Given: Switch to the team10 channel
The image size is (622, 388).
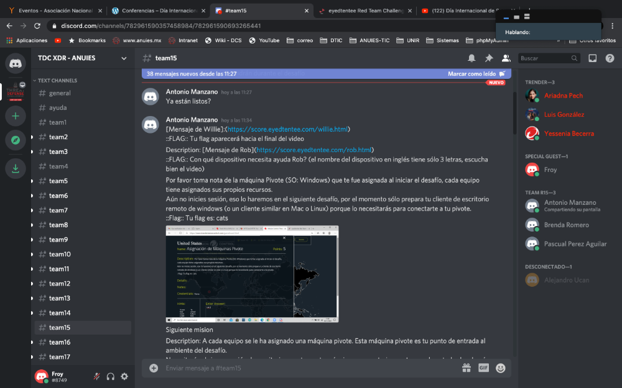Looking at the screenshot, I should pos(60,255).
